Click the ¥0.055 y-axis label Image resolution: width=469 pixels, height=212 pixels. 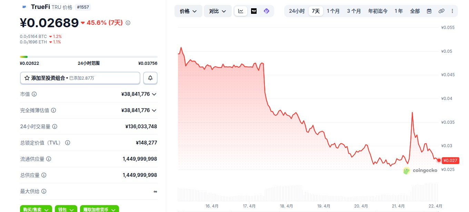[x=448, y=28]
